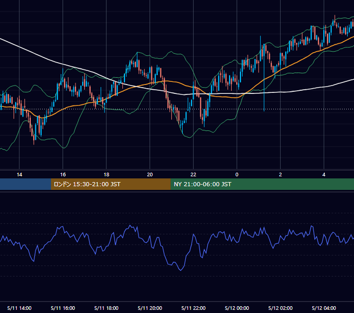The image size is (354, 313).
Task: Click the London 15:30-21:00 JST session bar
Action: (x=110, y=184)
